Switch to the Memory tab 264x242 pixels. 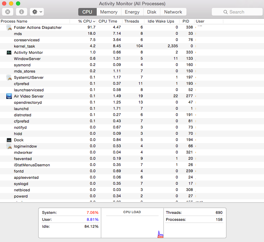point(109,12)
